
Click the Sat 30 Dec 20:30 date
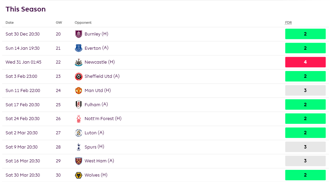click(23, 34)
